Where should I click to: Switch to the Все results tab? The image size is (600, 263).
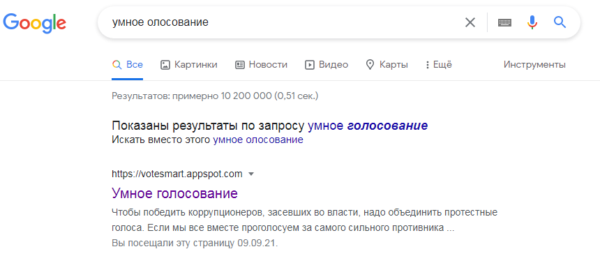pyautogui.click(x=128, y=65)
